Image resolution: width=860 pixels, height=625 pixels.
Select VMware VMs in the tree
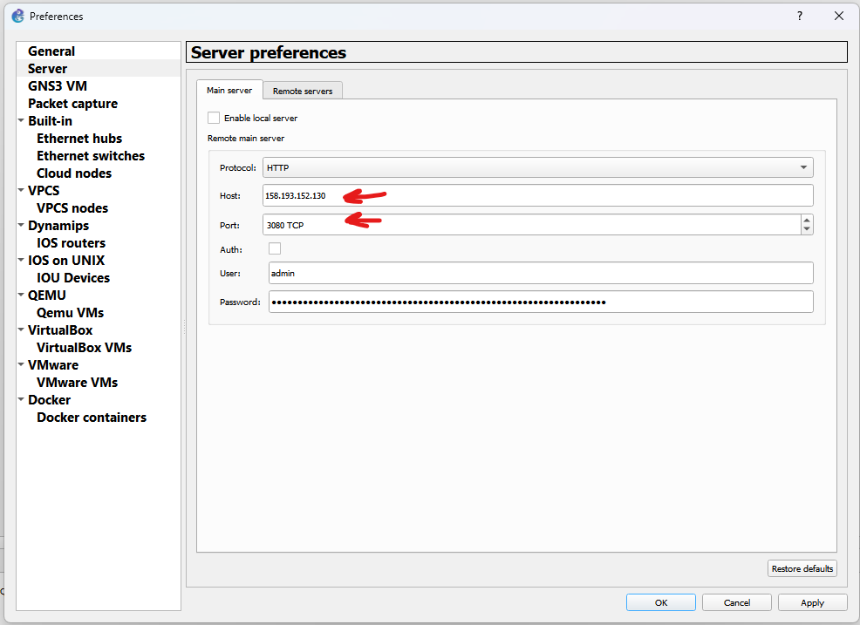pos(78,382)
